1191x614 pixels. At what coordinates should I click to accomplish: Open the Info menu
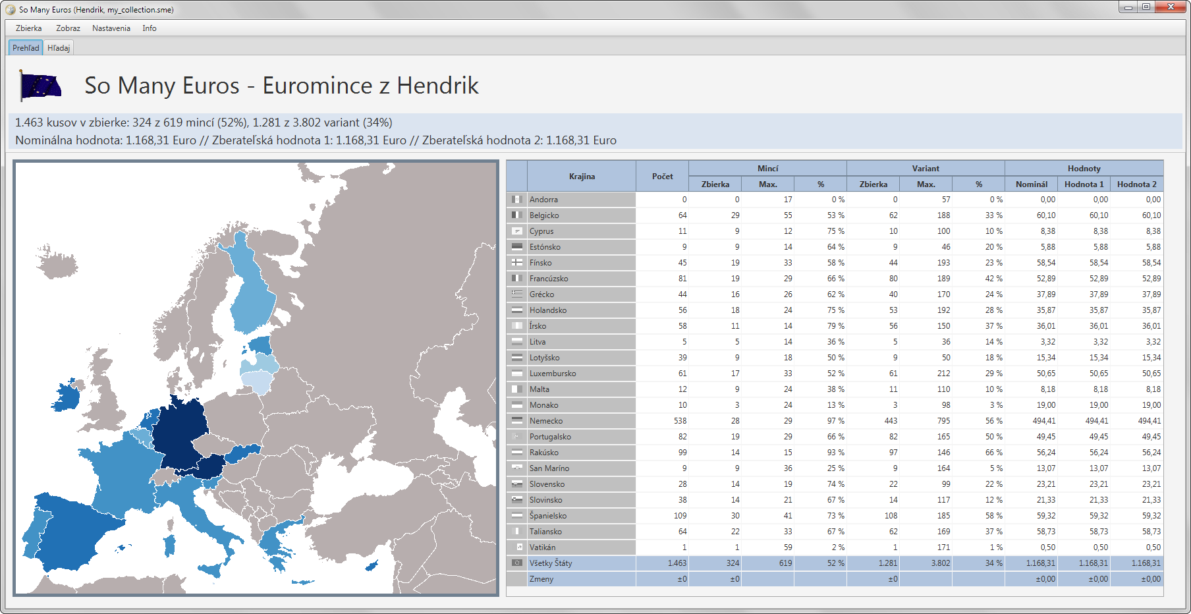coord(150,28)
